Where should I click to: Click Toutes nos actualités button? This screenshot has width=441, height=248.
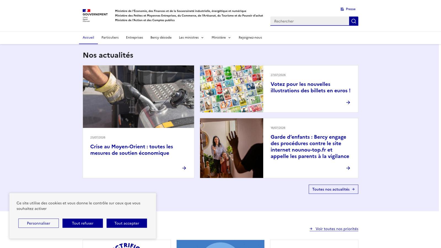[334, 189]
